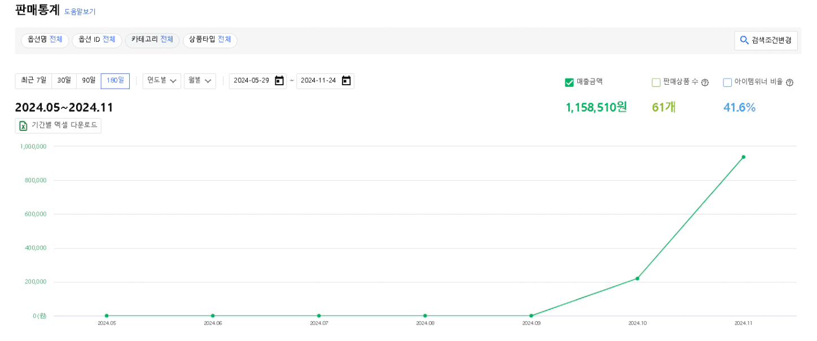The width and height of the screenshot is (817, 341).
Task: Open the 도움말보기 help link
Action: coord(80,11)
